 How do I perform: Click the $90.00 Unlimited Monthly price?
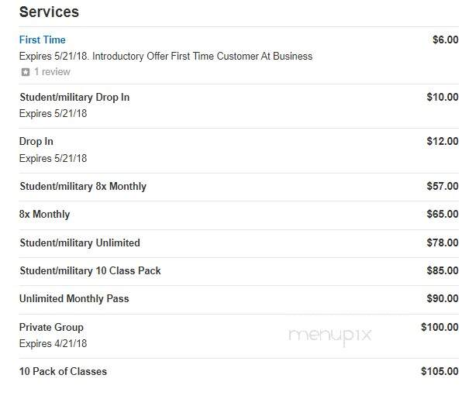pos(443,298)
